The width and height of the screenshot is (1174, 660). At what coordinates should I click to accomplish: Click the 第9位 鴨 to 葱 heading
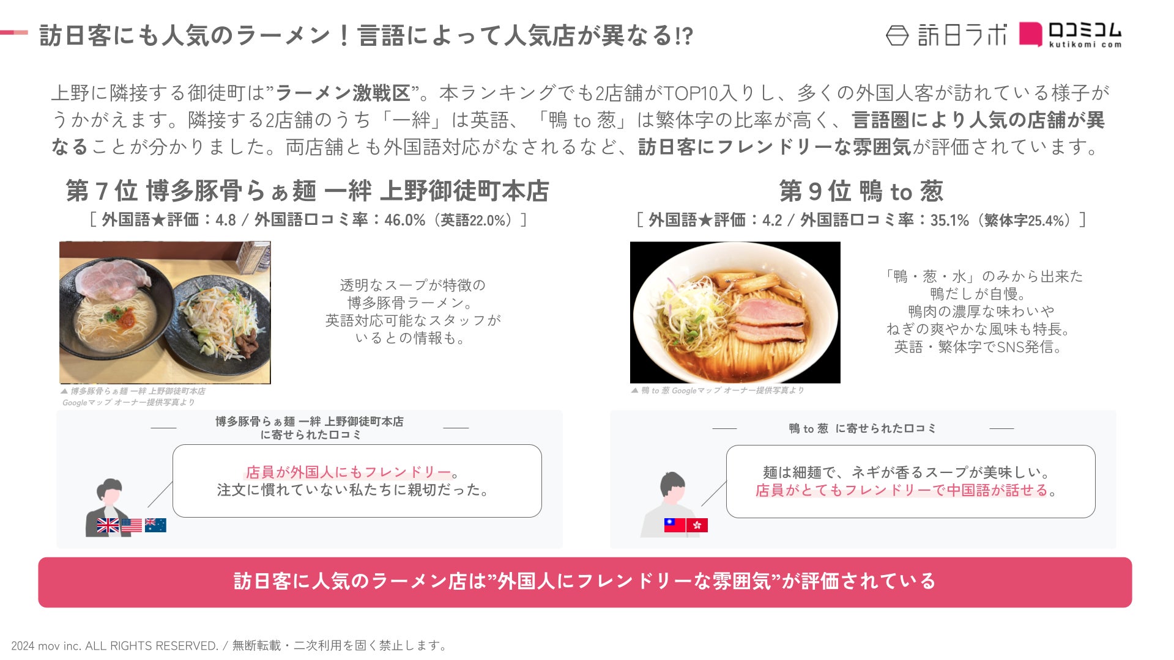[x=861, y=191]
